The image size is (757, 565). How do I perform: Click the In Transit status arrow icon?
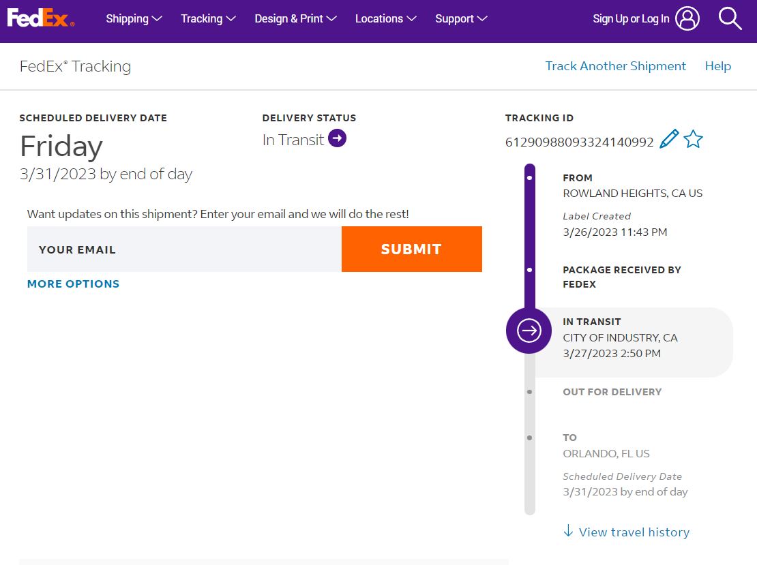coord(337,138)
